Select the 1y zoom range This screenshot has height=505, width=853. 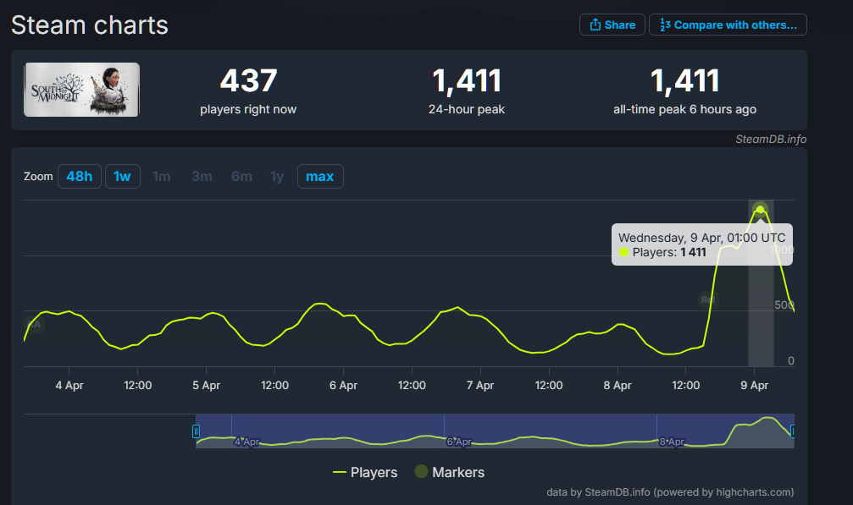(x=277, y=176)
